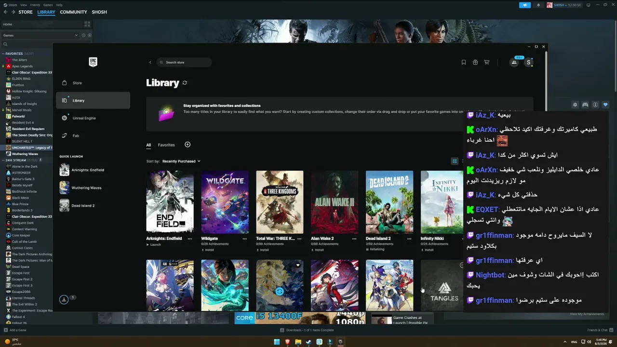Open Steam controller settings icon
Screen dimensions: 617x347
[585, 105]
